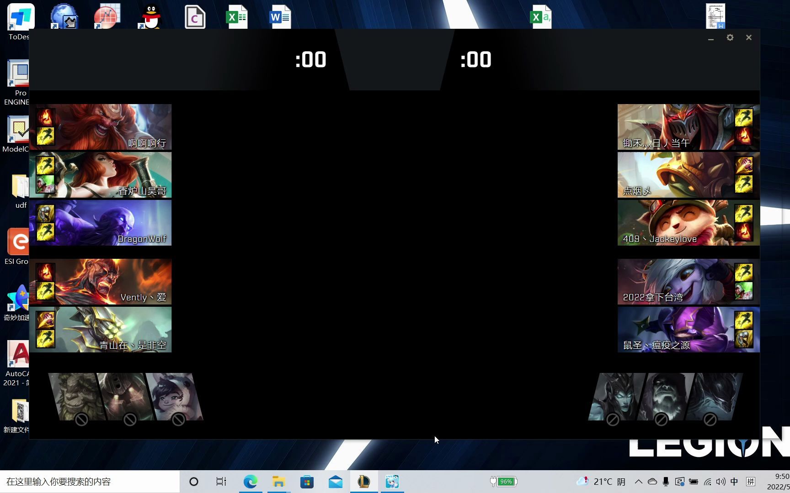Click Smite spell on 点烟乄's card
Screen dimensions: 790x493
[x=744, y=165]
